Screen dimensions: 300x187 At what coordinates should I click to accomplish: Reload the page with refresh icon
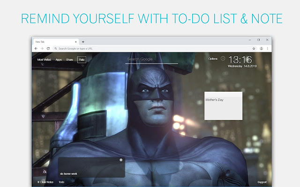point(48,49)
